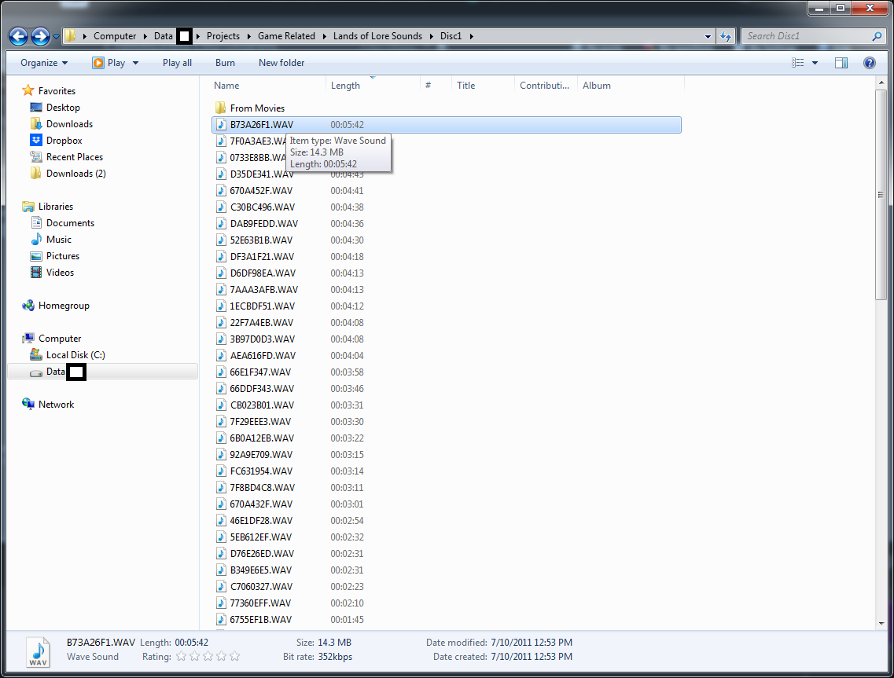Open Dropbox in Favorites

click(x=64, y=140)
